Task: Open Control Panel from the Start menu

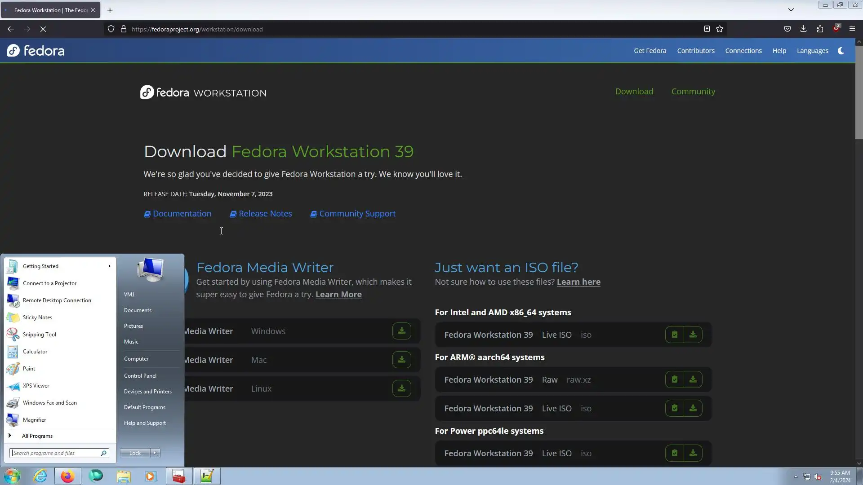Action: tap(140, 376)
